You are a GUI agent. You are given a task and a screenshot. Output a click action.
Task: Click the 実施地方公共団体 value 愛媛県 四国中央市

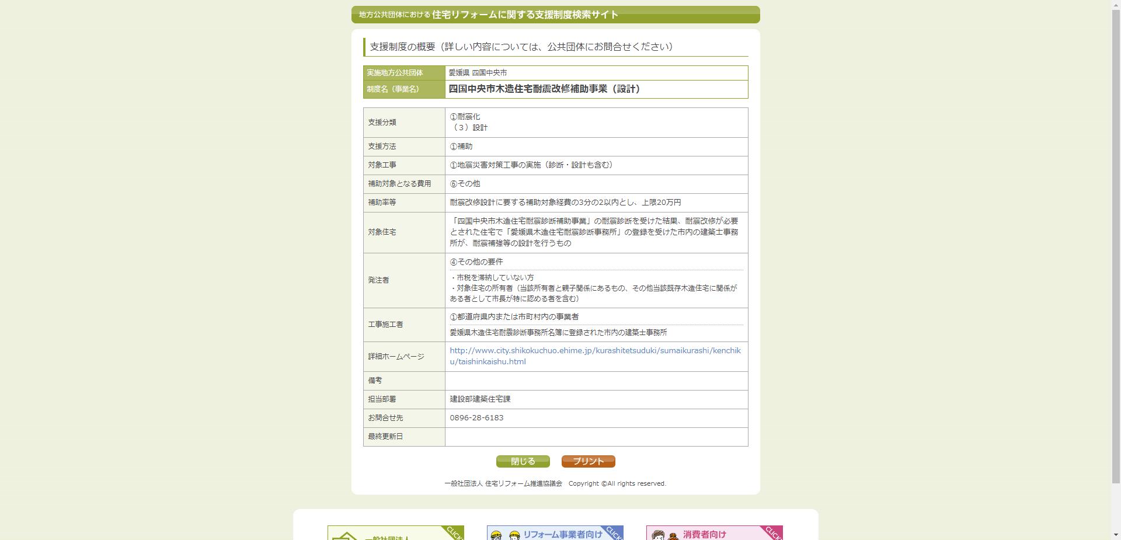478,72
